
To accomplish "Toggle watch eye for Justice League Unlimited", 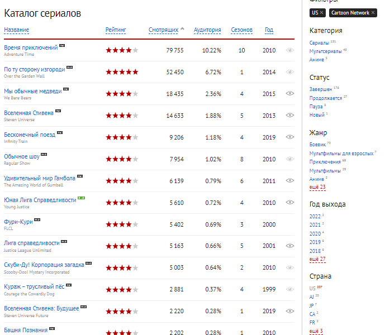I will tap(290, 246).
